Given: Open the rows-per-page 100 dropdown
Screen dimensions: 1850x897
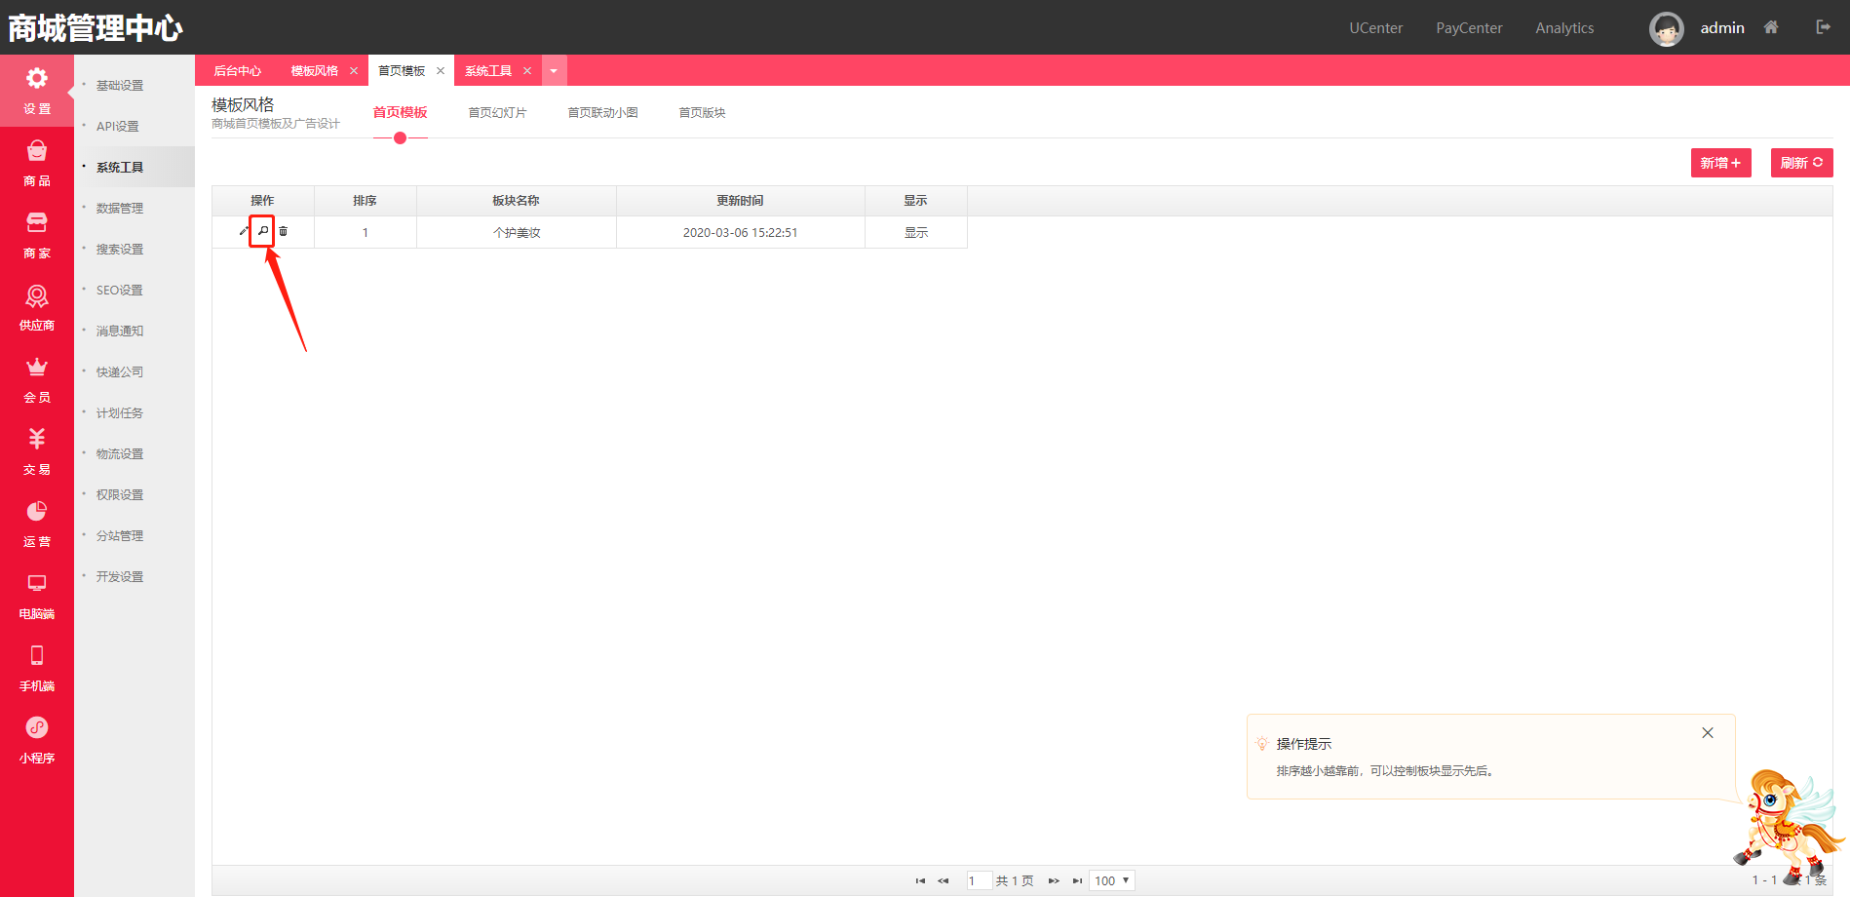Looking at the screenshot, I should [1112, 880].
